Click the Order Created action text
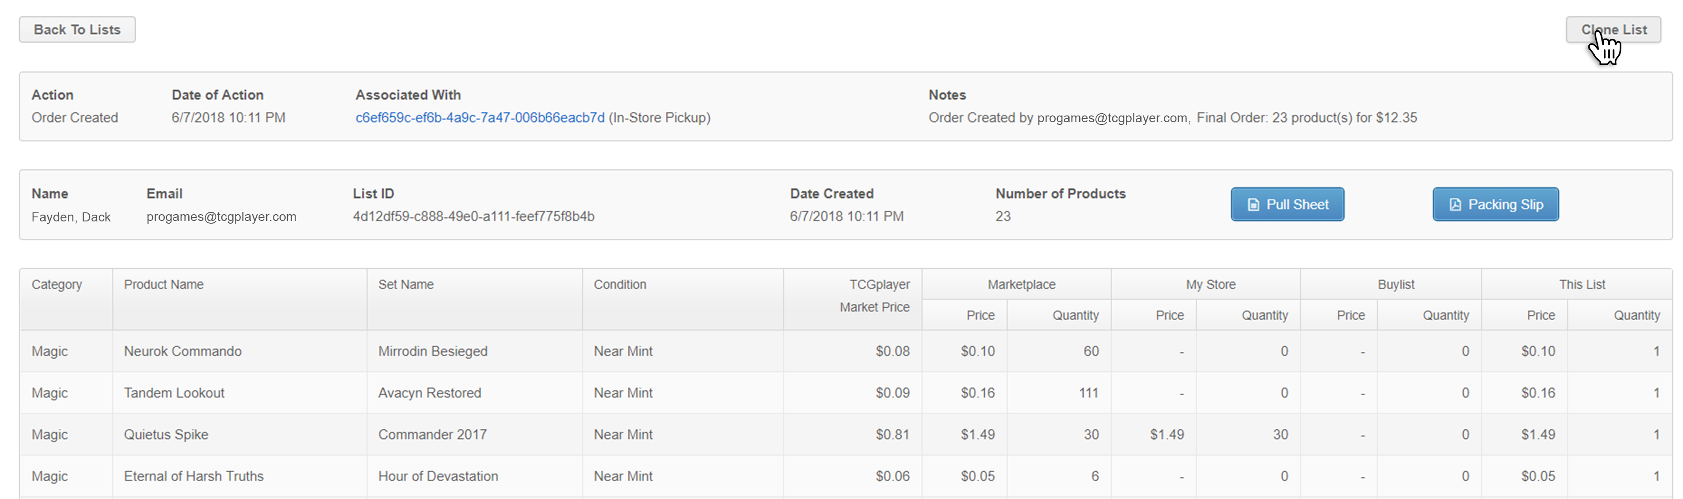This screenshot has width=1683, height=499. [75, 118]
